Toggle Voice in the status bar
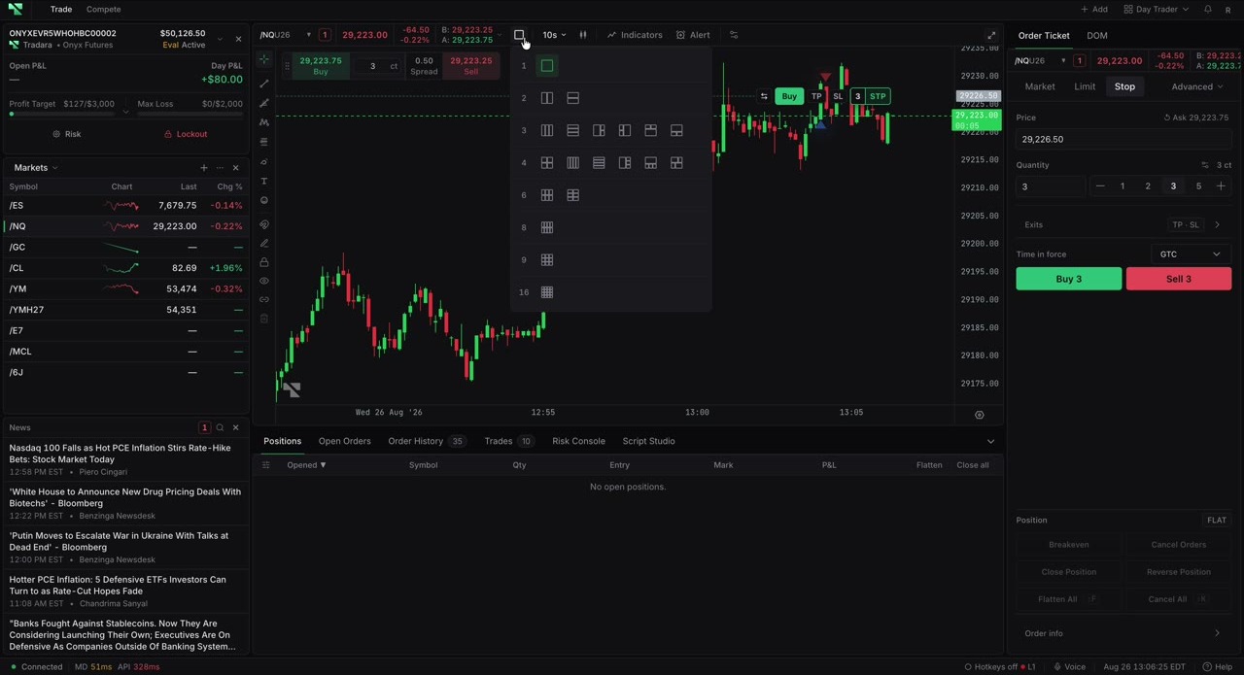 (x=1069, y=667)
